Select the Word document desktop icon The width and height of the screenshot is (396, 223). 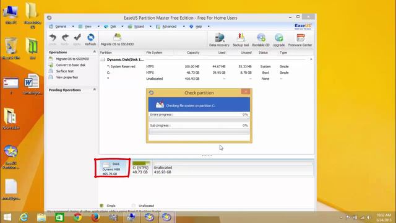pos(32,84)
